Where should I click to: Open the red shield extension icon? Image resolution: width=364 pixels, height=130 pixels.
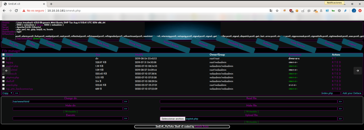coord(291,11)
